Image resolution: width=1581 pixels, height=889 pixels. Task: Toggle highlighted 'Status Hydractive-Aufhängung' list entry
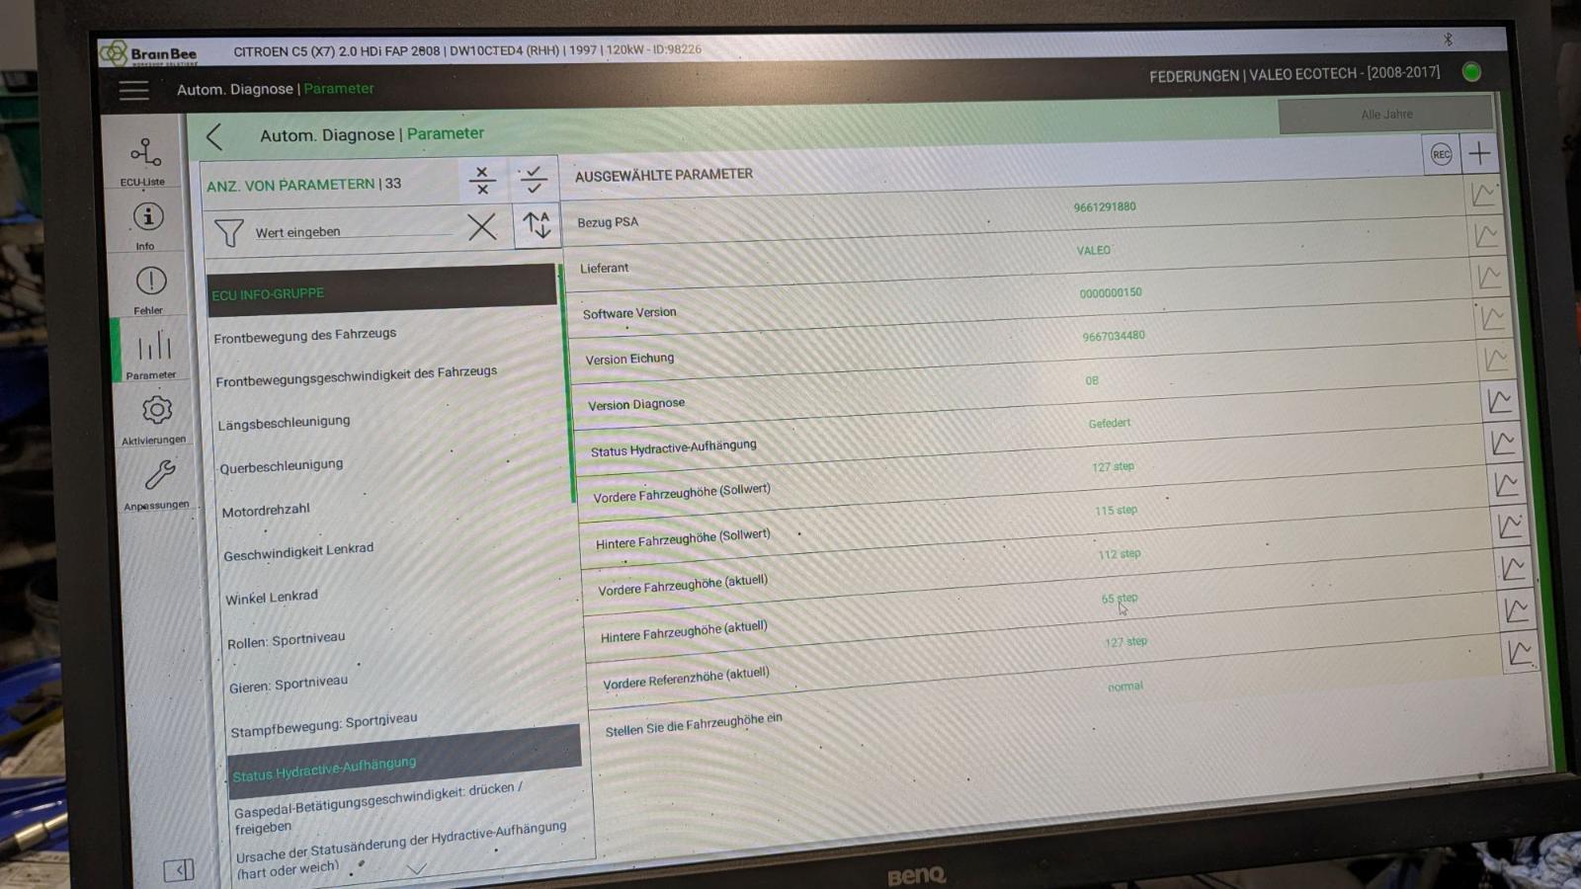pyautogui.click(x=404, y=762)
